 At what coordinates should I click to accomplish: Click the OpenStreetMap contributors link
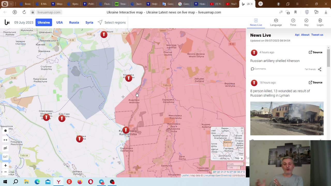pos(223,175)
